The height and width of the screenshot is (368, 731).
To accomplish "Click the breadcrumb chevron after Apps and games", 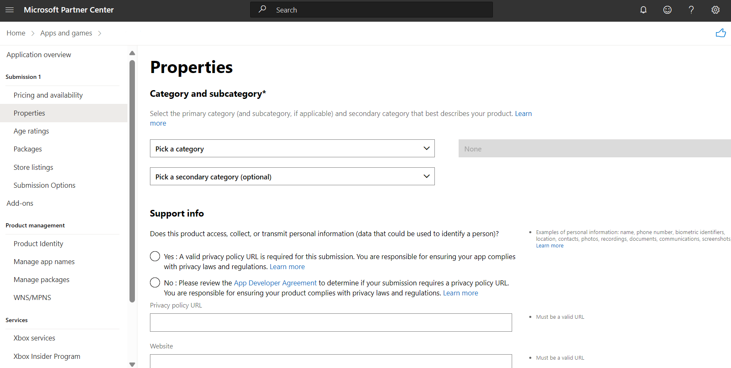I will (99, 33).
